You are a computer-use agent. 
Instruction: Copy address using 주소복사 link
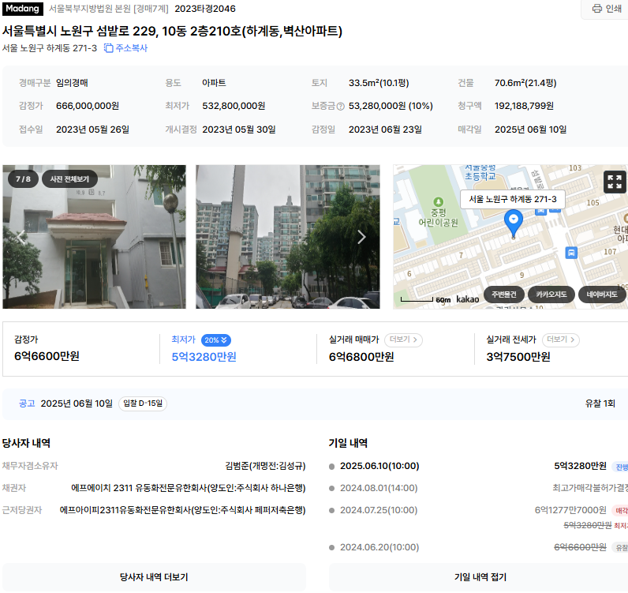click(x=125, y=48)
